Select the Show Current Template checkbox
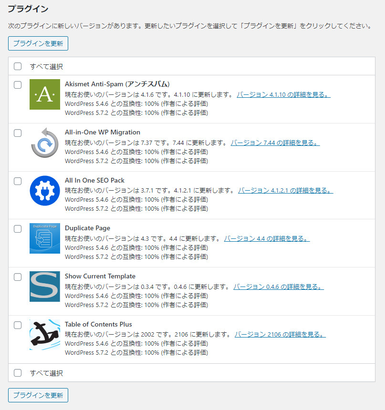The image size is (385, 410). pyautogui.click(x=18, y=277)
